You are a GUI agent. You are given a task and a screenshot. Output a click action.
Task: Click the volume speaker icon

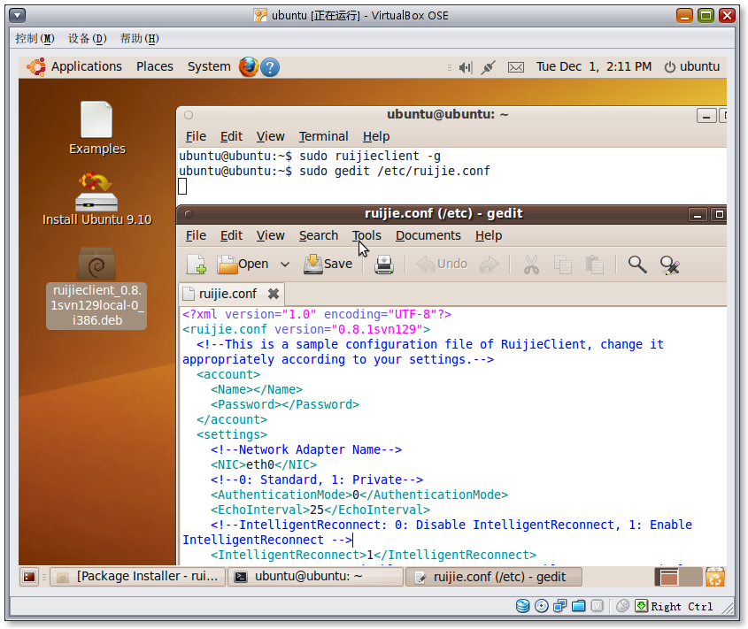pos(465,67)
